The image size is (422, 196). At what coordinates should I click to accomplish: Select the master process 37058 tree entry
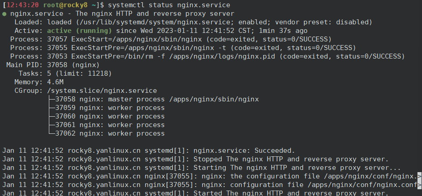[157, 99]
